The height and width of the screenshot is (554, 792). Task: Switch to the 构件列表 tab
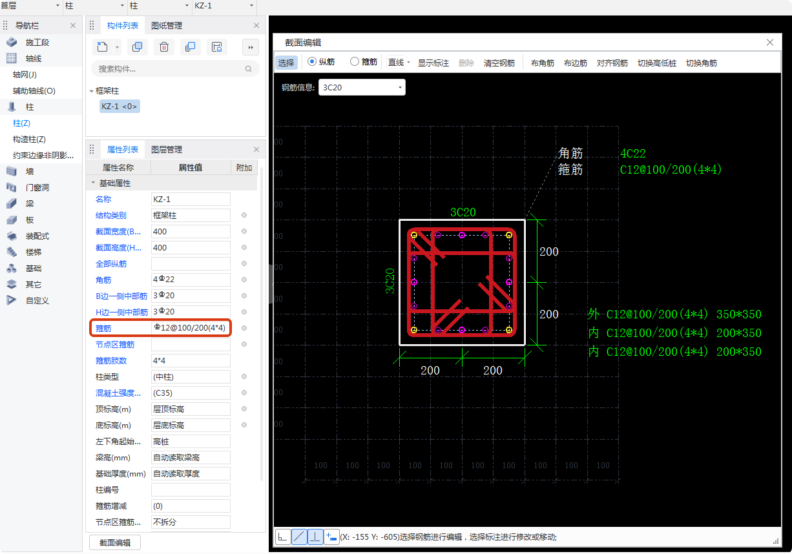coord(123,26)
